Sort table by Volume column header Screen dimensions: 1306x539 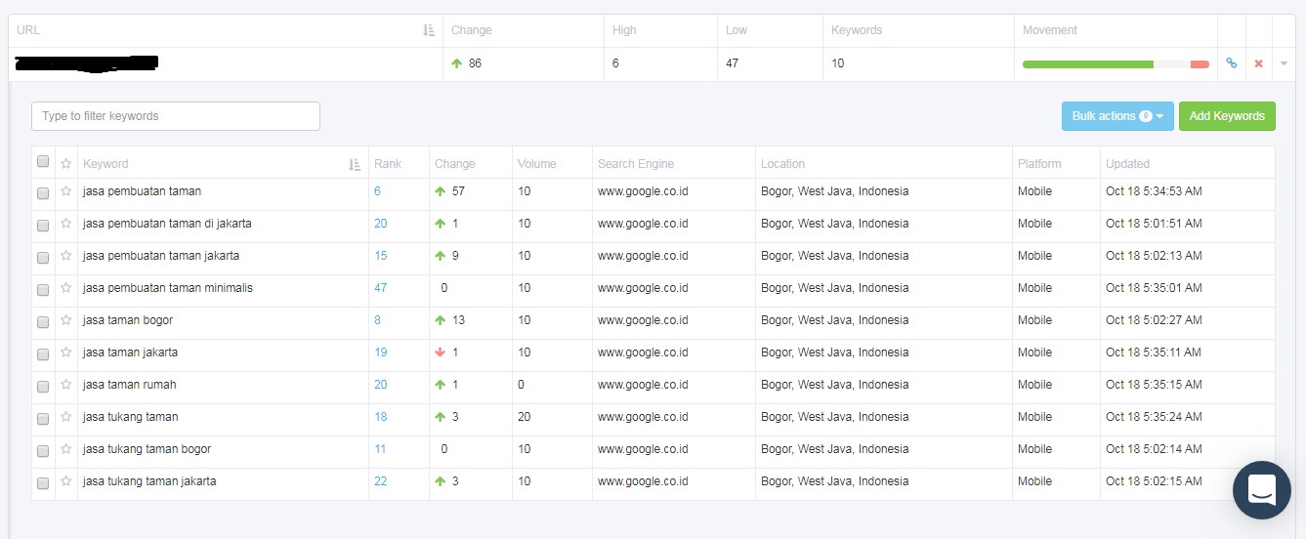[536, 164]
